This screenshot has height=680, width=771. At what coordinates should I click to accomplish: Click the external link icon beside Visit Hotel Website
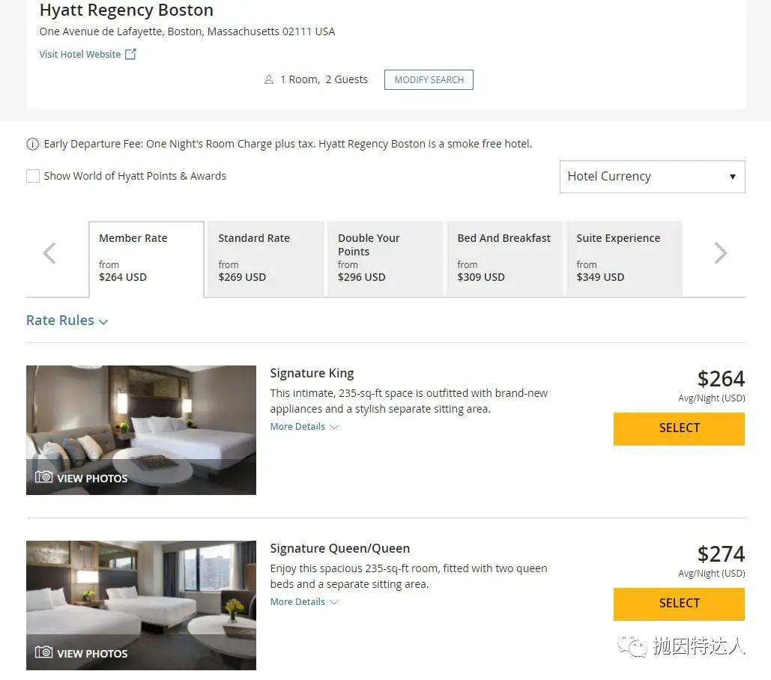click(x=130, y=54)
